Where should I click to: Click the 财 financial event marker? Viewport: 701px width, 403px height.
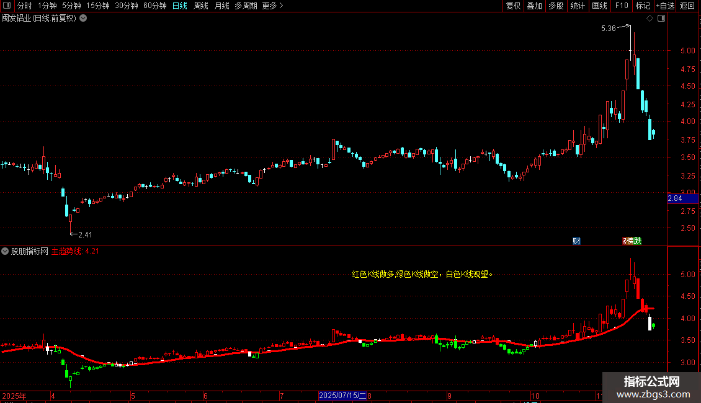pyautogui.click(x=577, y=241)
